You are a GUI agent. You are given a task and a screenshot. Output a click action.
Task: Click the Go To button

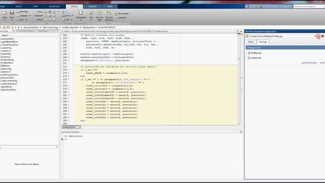click(x=67, y=16)
